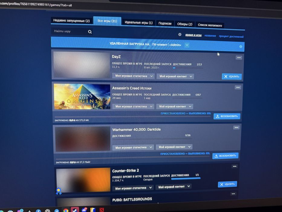The width and height of the screenshot is (282, 212).
Task: Click the Counter-Strike 2 achievements progress bar
Action: click(186, 179)
